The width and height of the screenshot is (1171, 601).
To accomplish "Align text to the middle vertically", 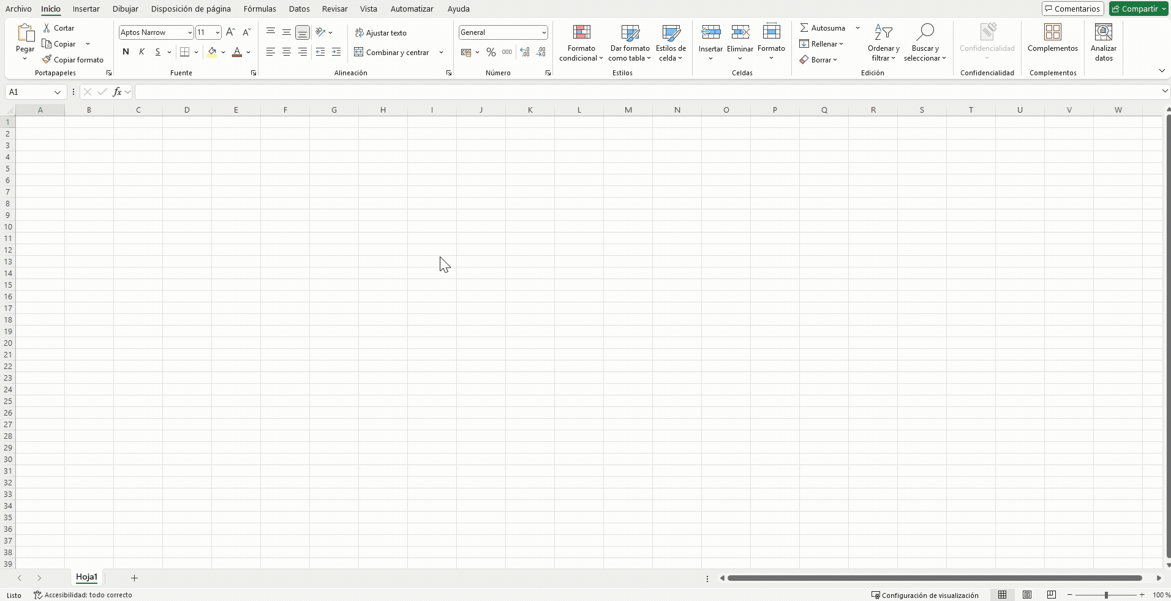I will [x=286, y=32].
